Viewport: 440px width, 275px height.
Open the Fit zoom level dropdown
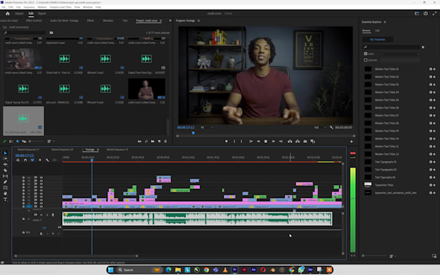(206, 127)
